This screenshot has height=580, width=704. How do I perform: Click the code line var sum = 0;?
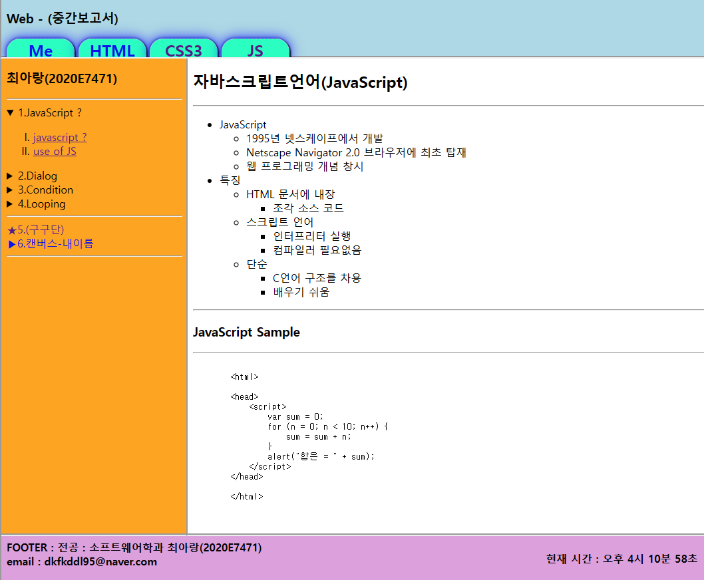pyautogui.click(x=295, y=417)
